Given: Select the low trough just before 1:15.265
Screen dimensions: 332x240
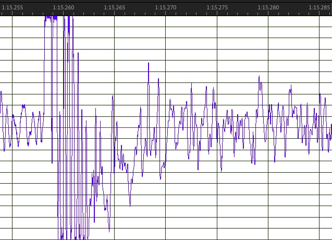Looking at the screenshot, I should coord(109,230).
